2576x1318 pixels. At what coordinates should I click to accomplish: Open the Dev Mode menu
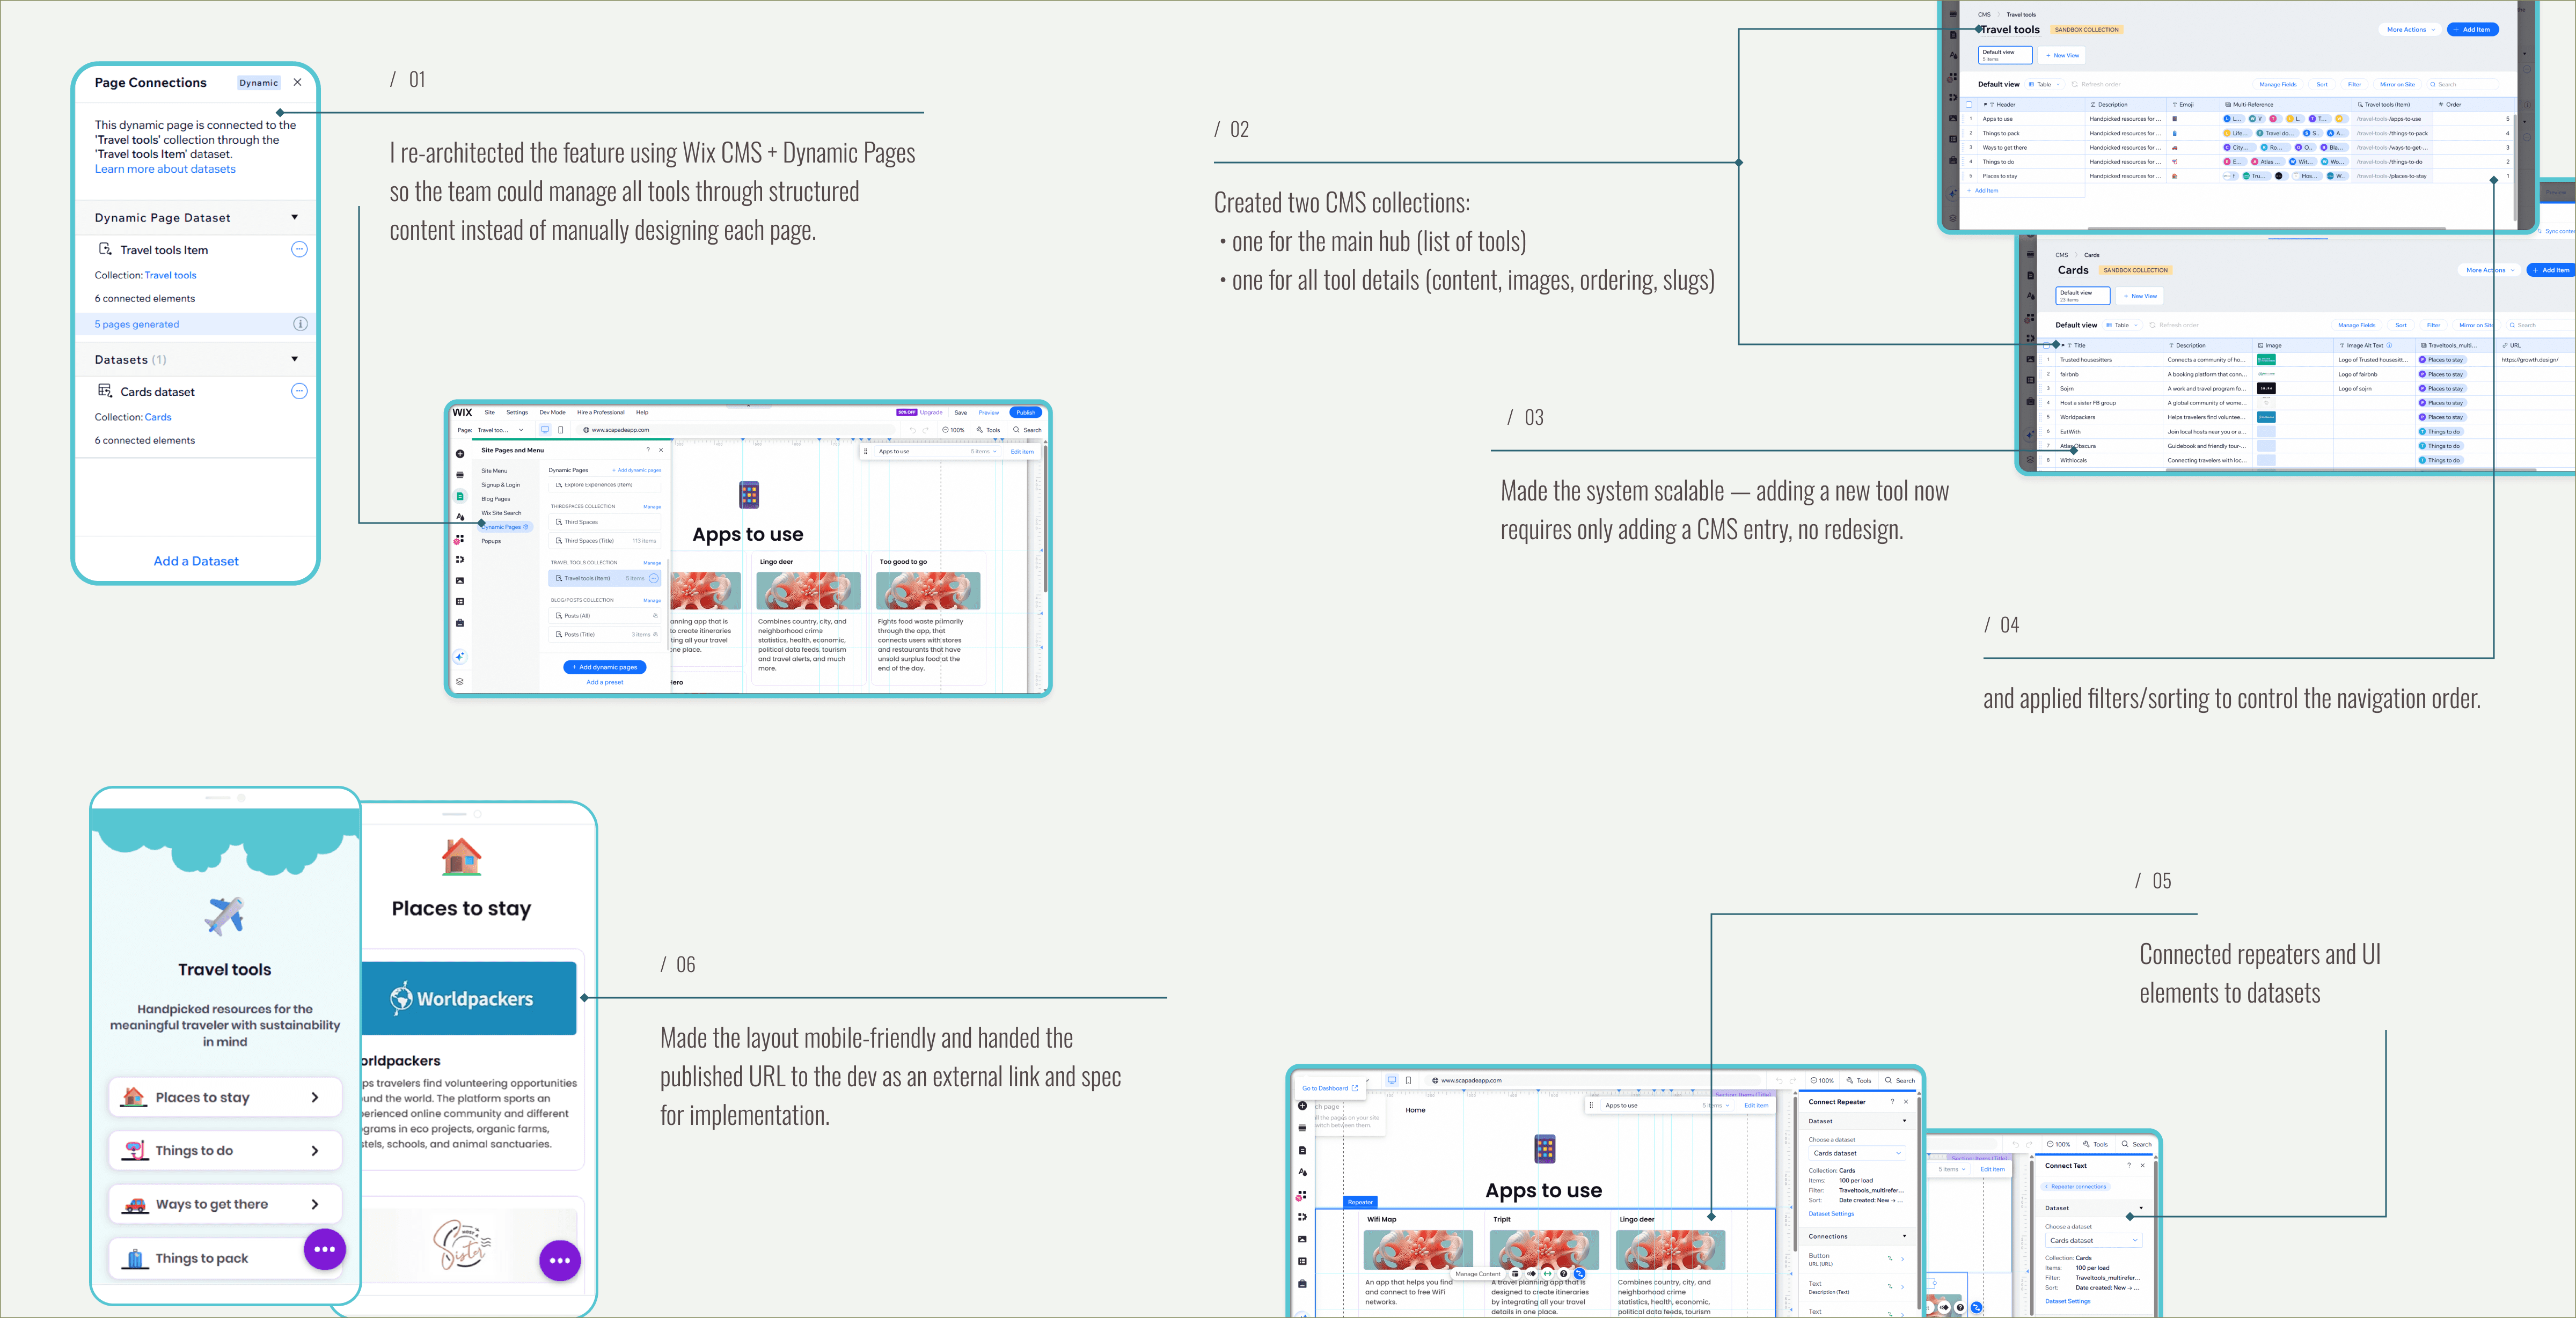(x=552, y=411)
